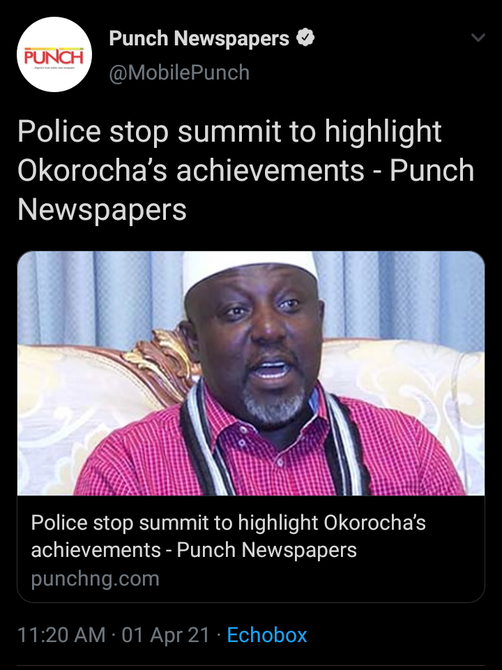Expand the tweet options chevron menu
502x670 pixels.
[478, 38]
